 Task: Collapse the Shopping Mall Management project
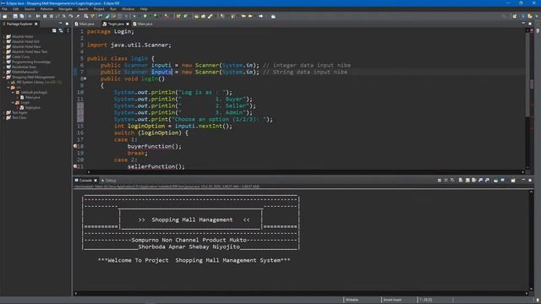[3, 77]
